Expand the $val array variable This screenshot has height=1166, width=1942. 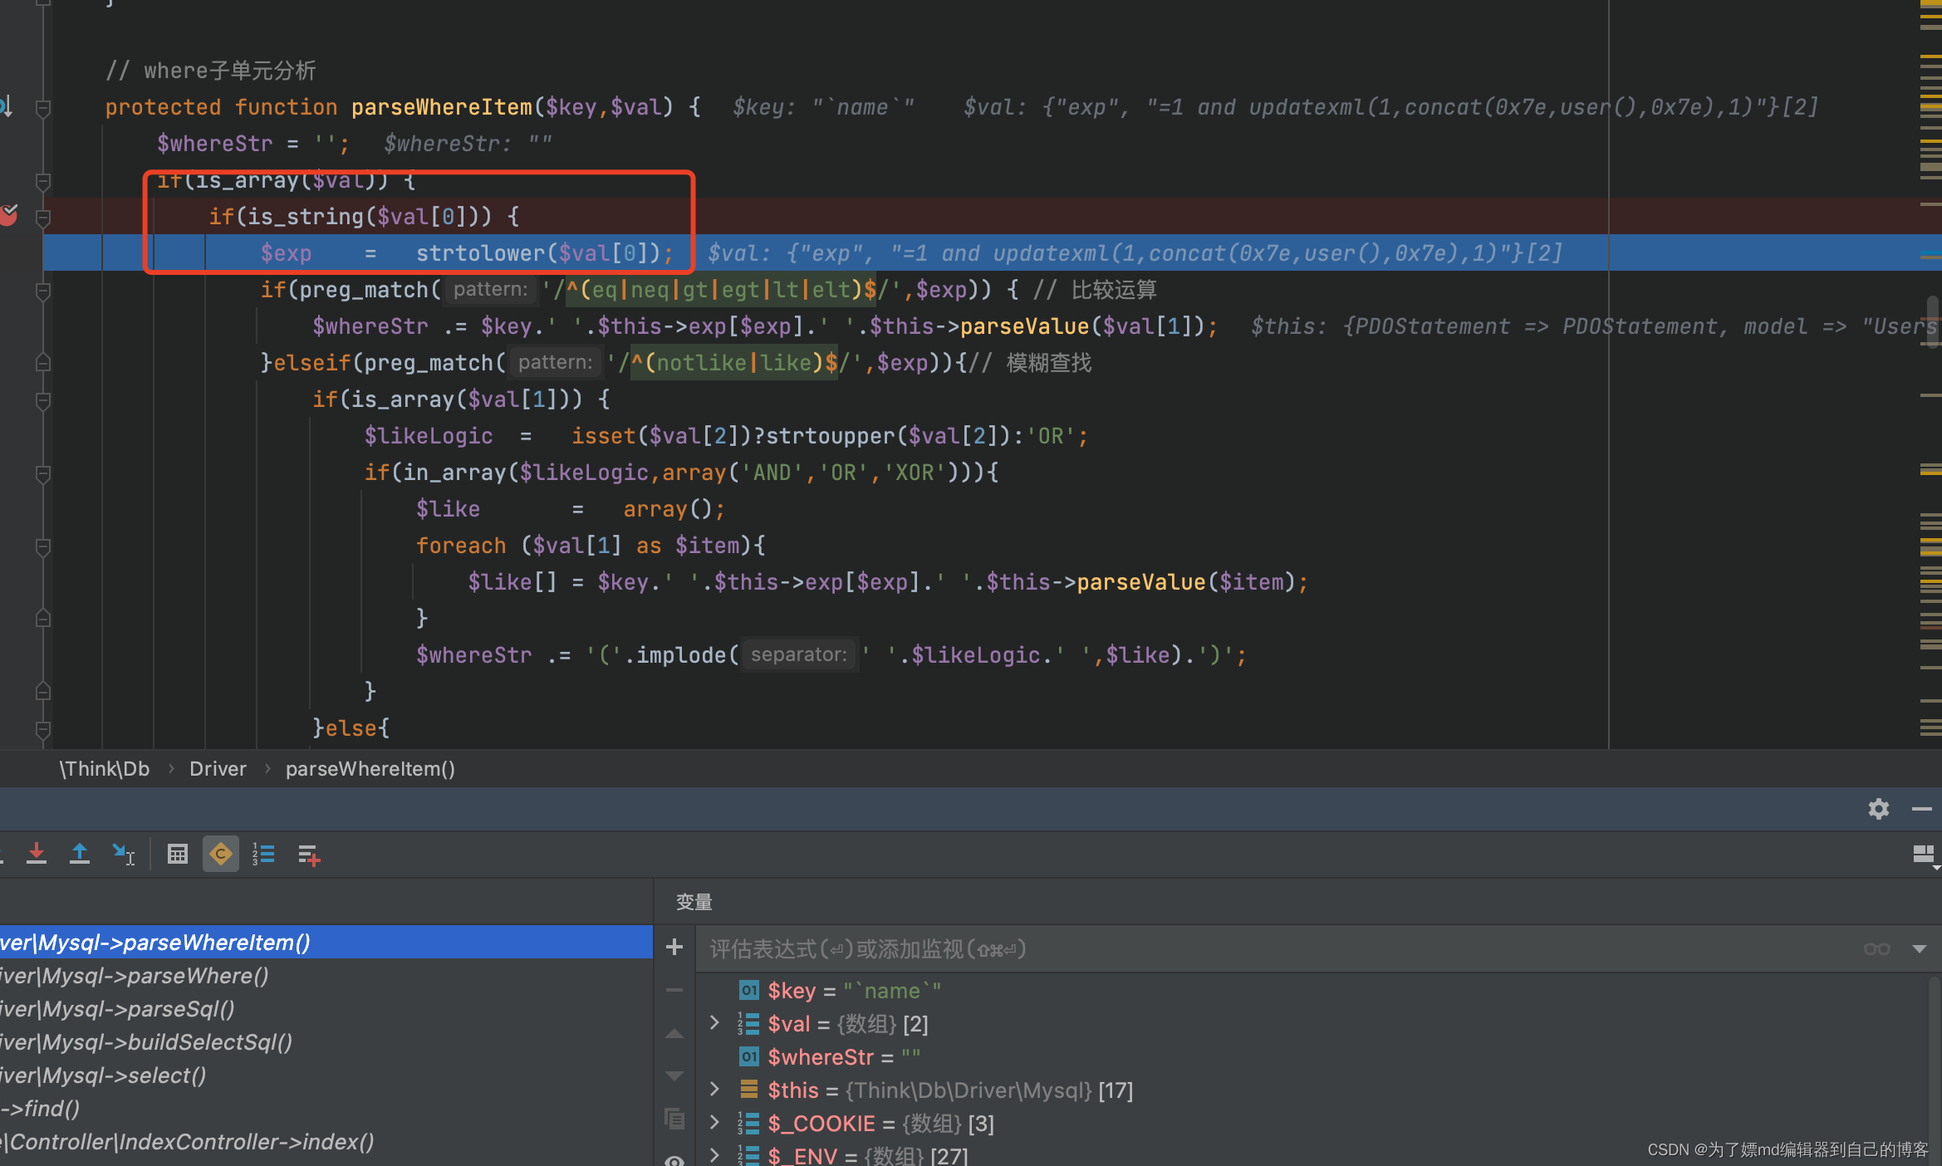[x=714, y=1023]
